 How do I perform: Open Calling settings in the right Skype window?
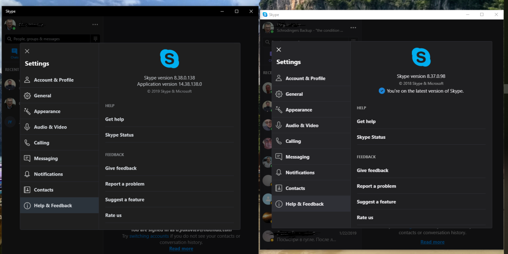click(x=311, y=141)
